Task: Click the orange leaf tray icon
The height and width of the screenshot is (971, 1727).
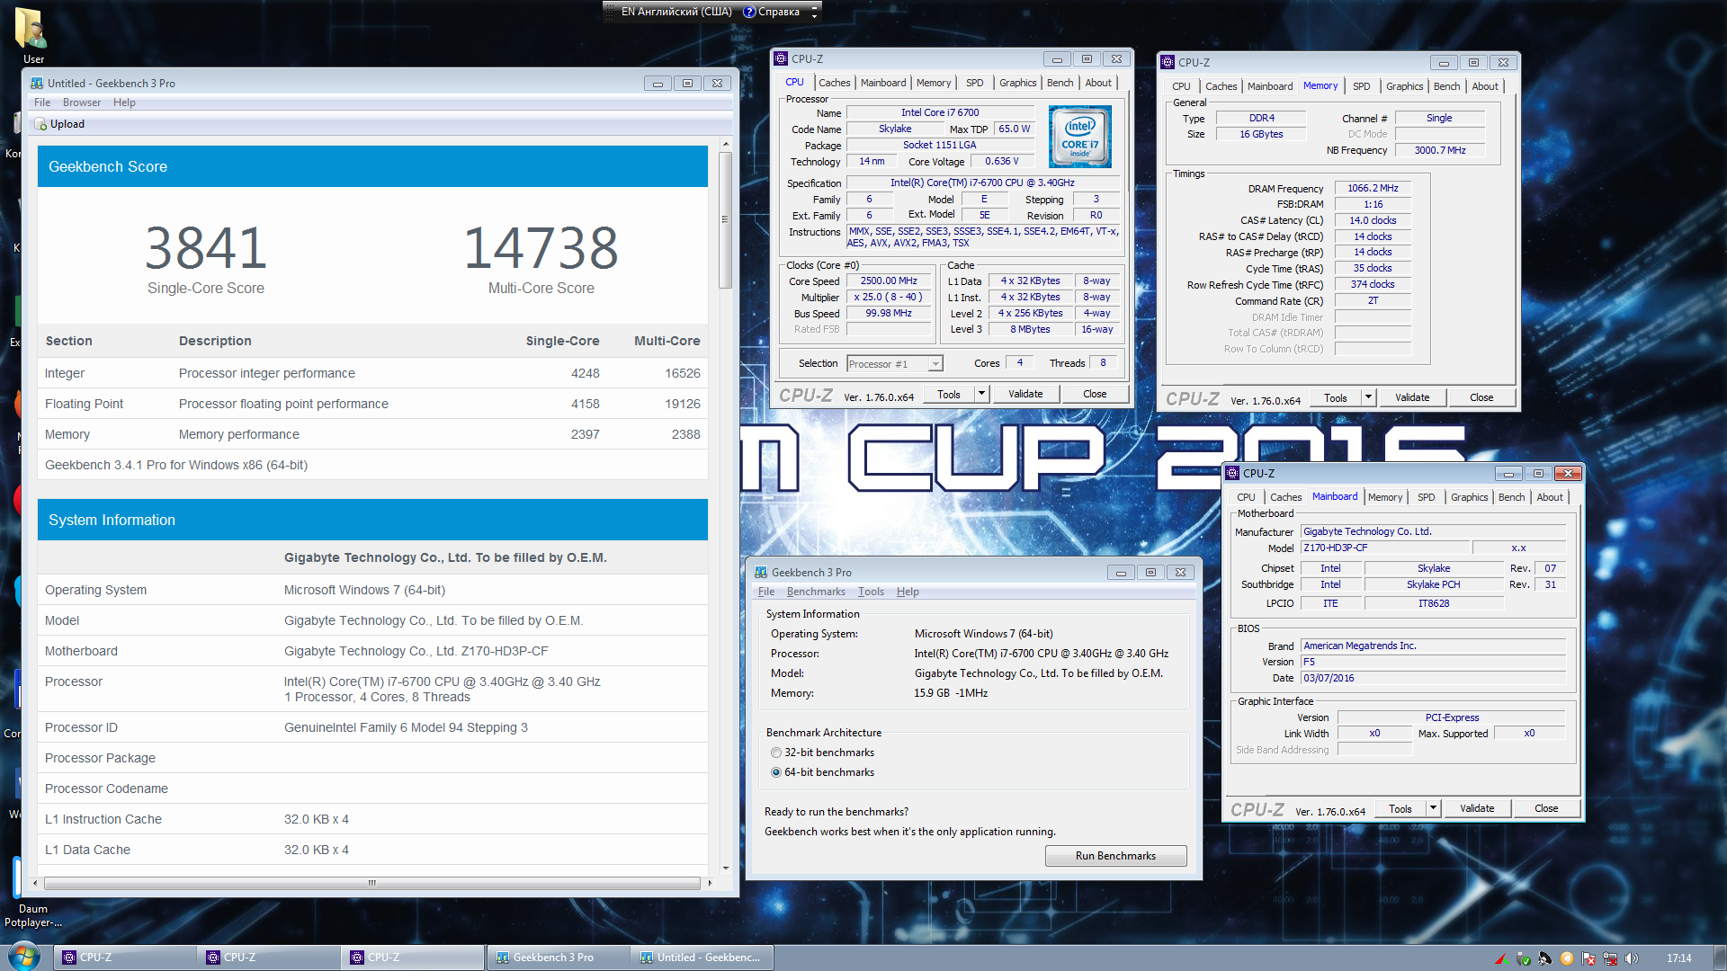Action: [x=1567, y=958]
